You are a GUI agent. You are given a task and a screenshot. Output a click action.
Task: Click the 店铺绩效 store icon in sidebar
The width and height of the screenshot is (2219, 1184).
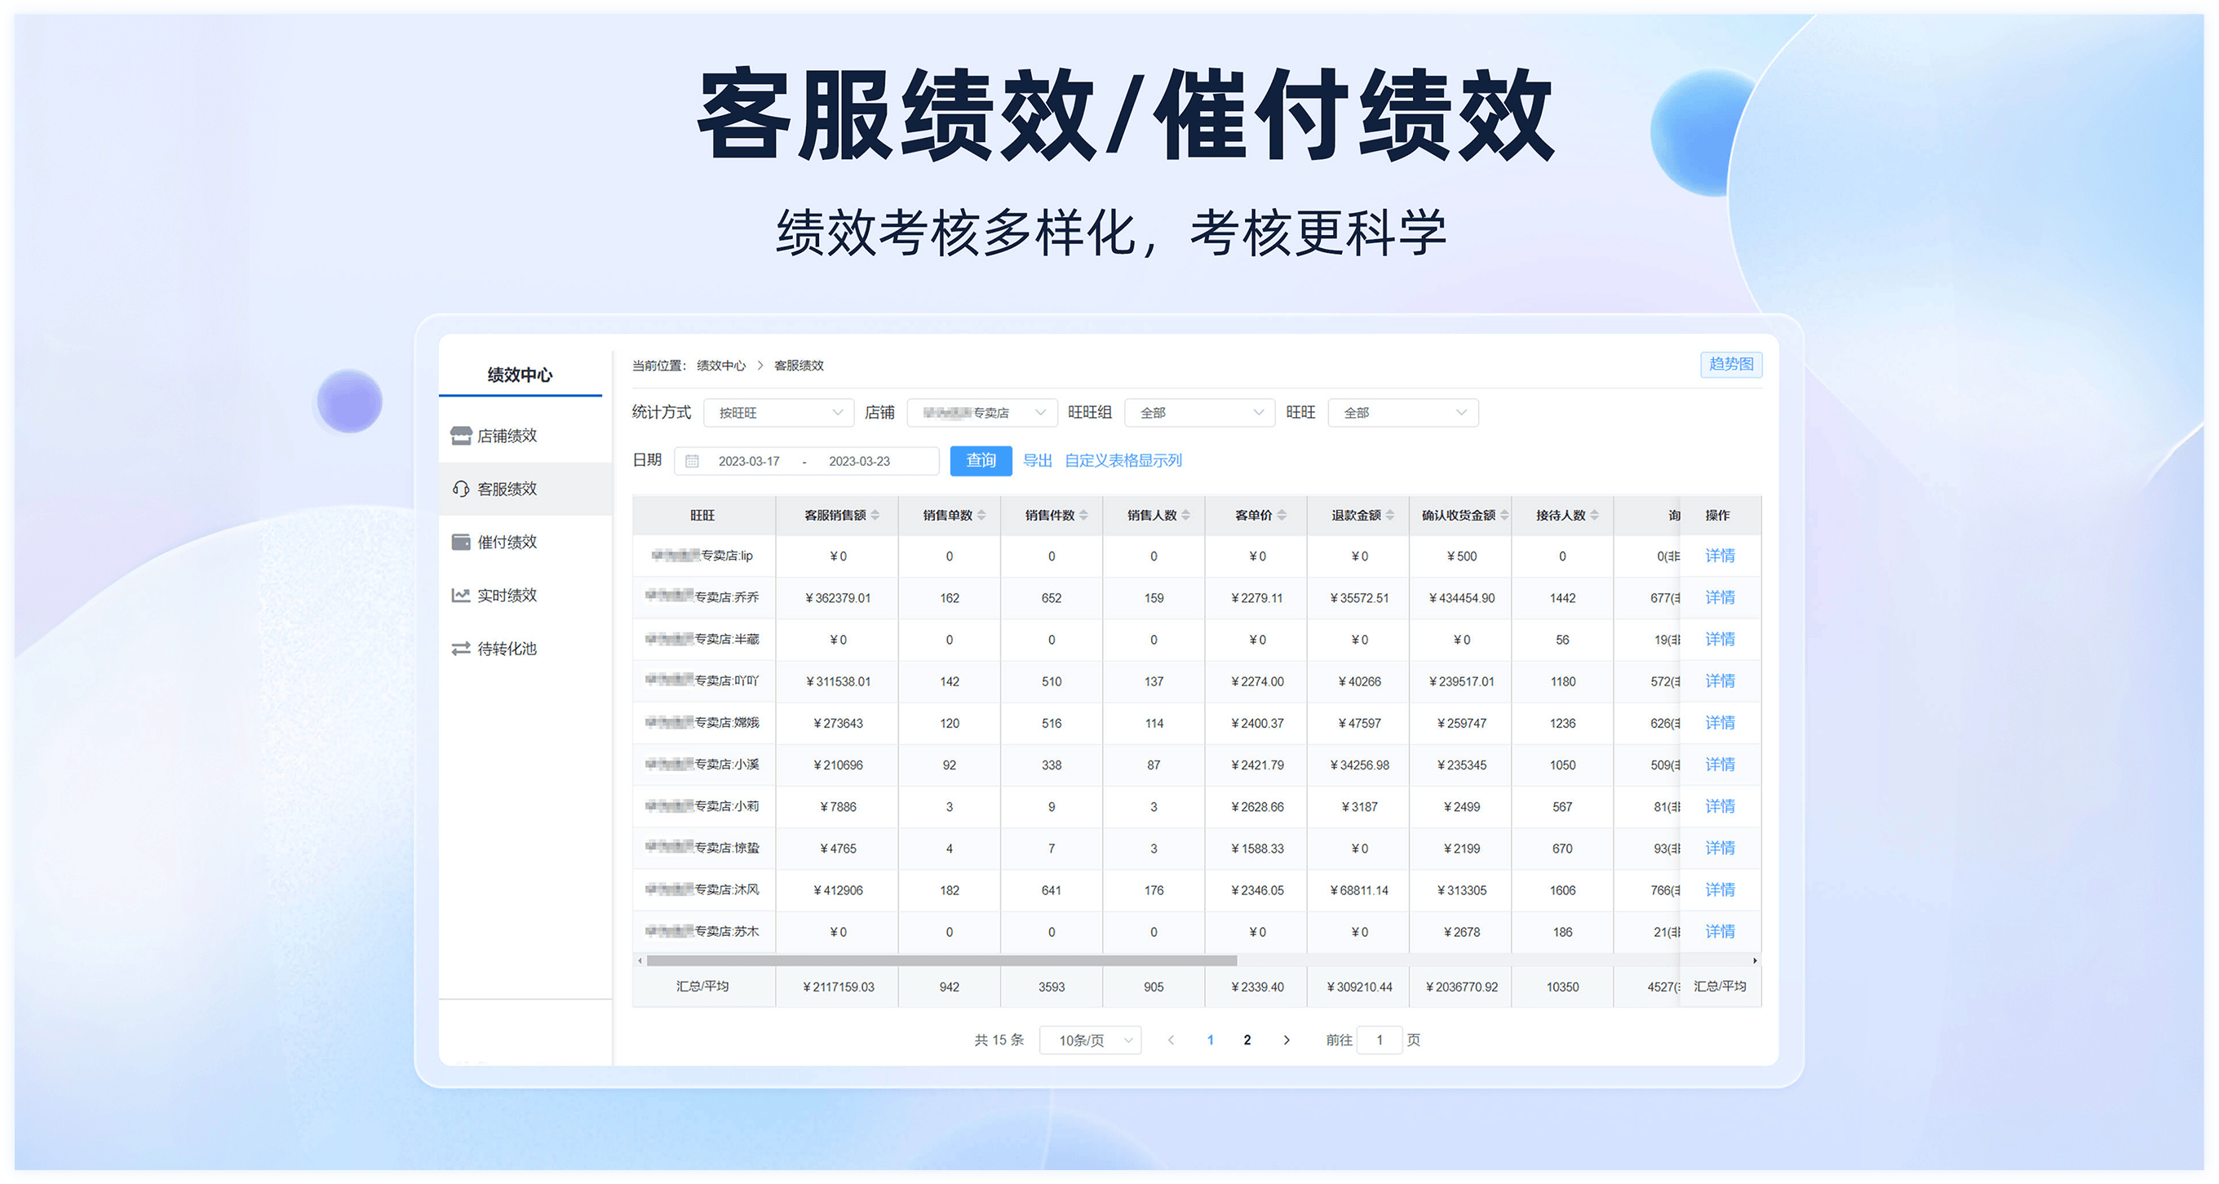tap(461, 436)
